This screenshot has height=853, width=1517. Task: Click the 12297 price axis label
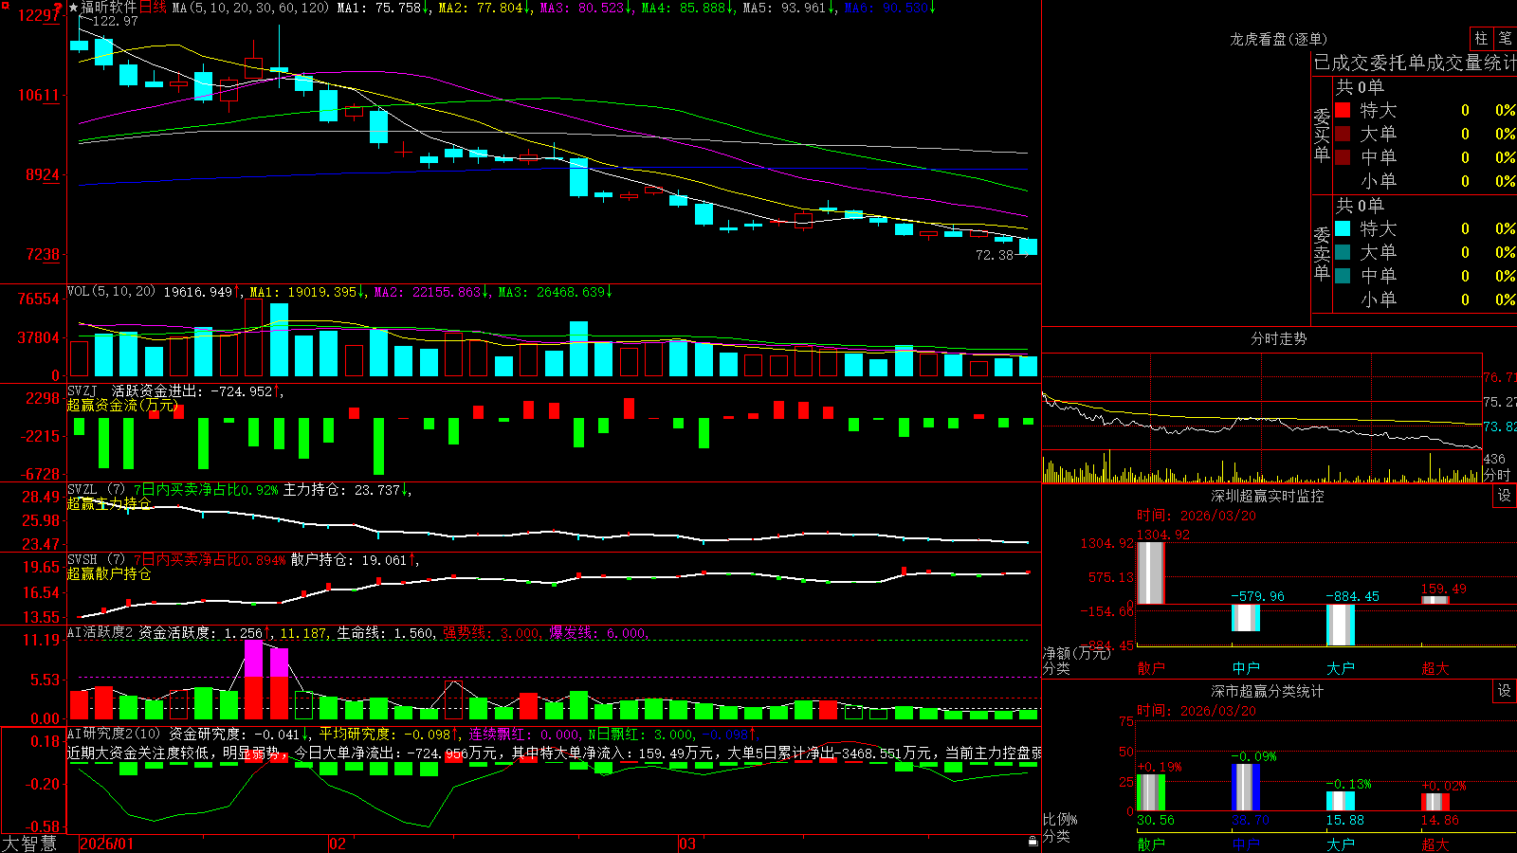point(38,15)
